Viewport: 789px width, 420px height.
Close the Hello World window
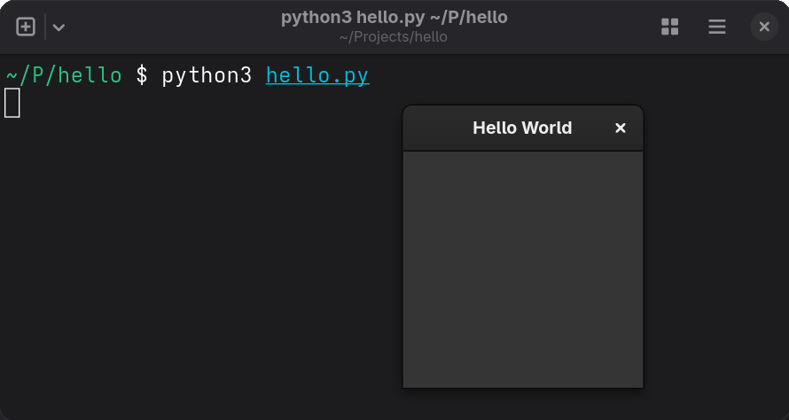pos(621,128)
